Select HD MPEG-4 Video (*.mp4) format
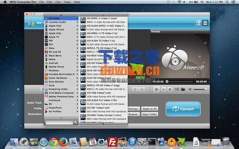 tap(104, 20)
